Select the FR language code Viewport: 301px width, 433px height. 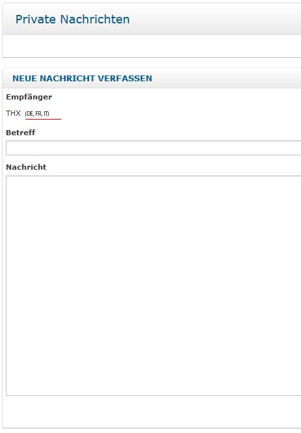38,114
